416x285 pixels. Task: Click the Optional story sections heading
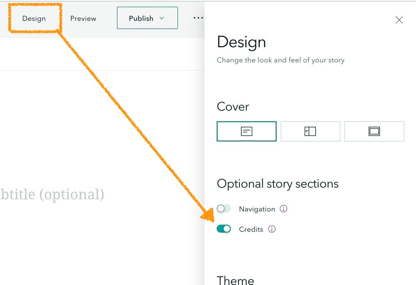278,184
